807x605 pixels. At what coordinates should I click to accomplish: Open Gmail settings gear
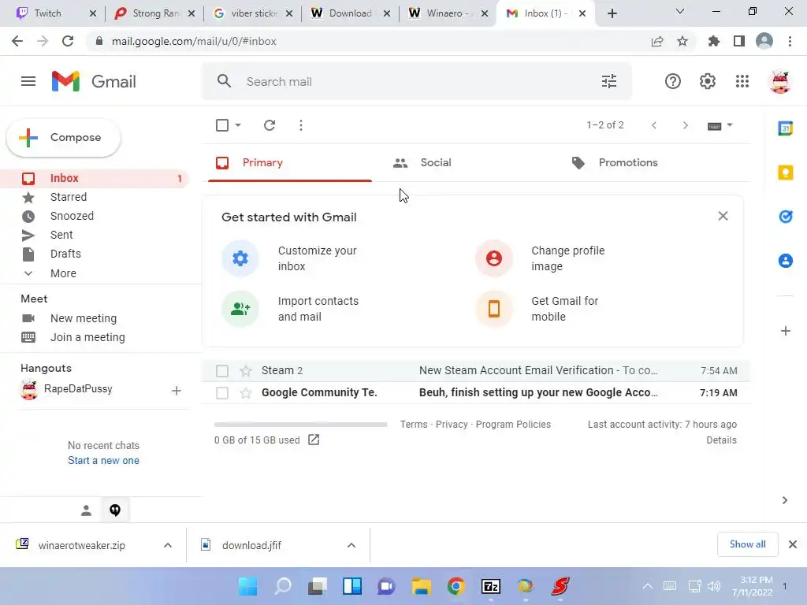point(707,81)
